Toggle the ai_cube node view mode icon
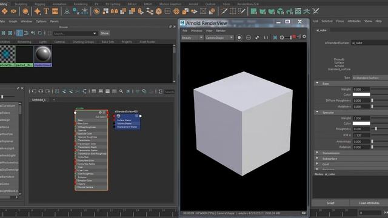Viewport: 388px width, 218px height. [x=104, y=113]
